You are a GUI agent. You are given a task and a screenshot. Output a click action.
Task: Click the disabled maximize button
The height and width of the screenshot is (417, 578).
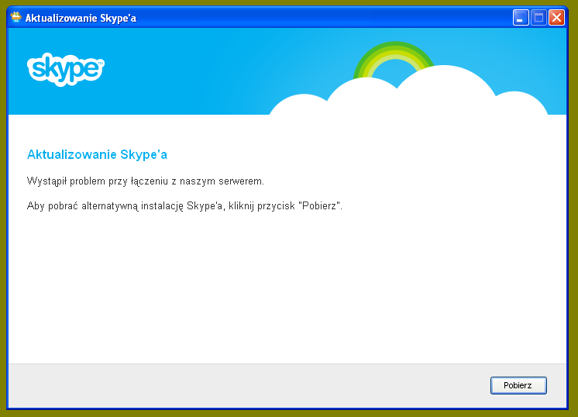point(538,18)
